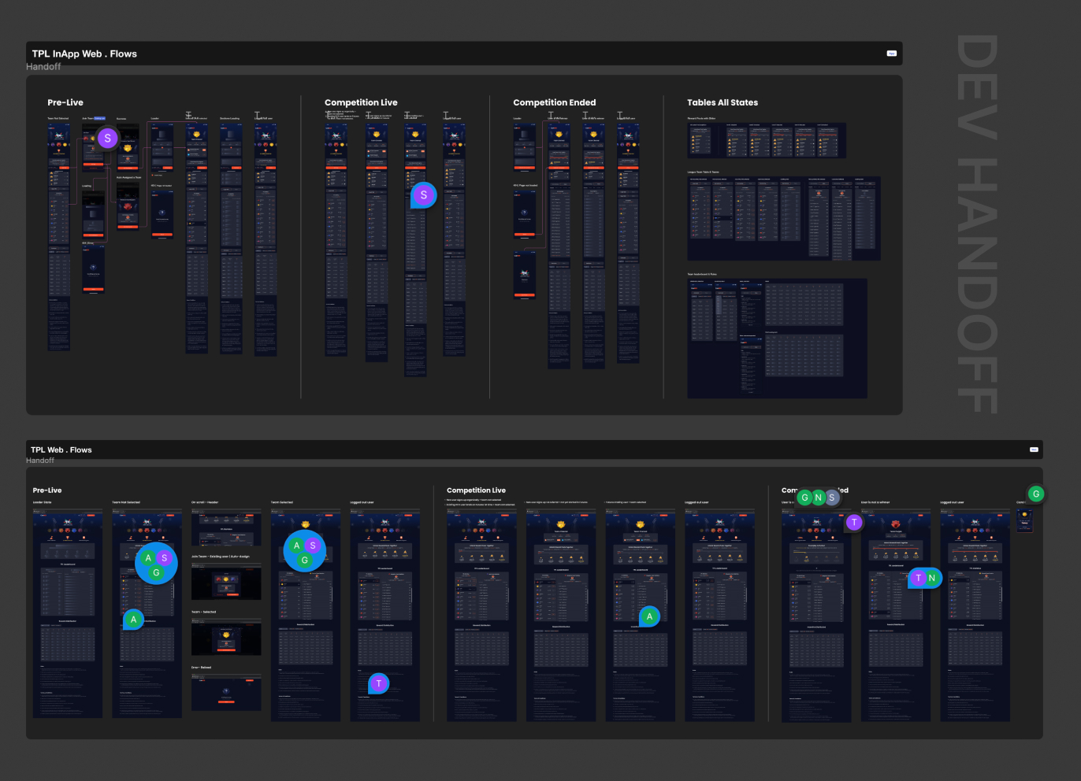
Task: Open T comment pin on Pre-Live logged out user frame
Action: 378,683
